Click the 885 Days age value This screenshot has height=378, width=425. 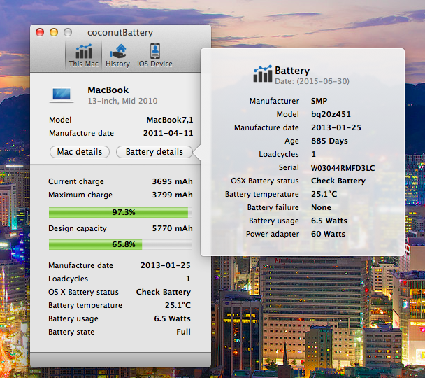click(x=329, y=141)
